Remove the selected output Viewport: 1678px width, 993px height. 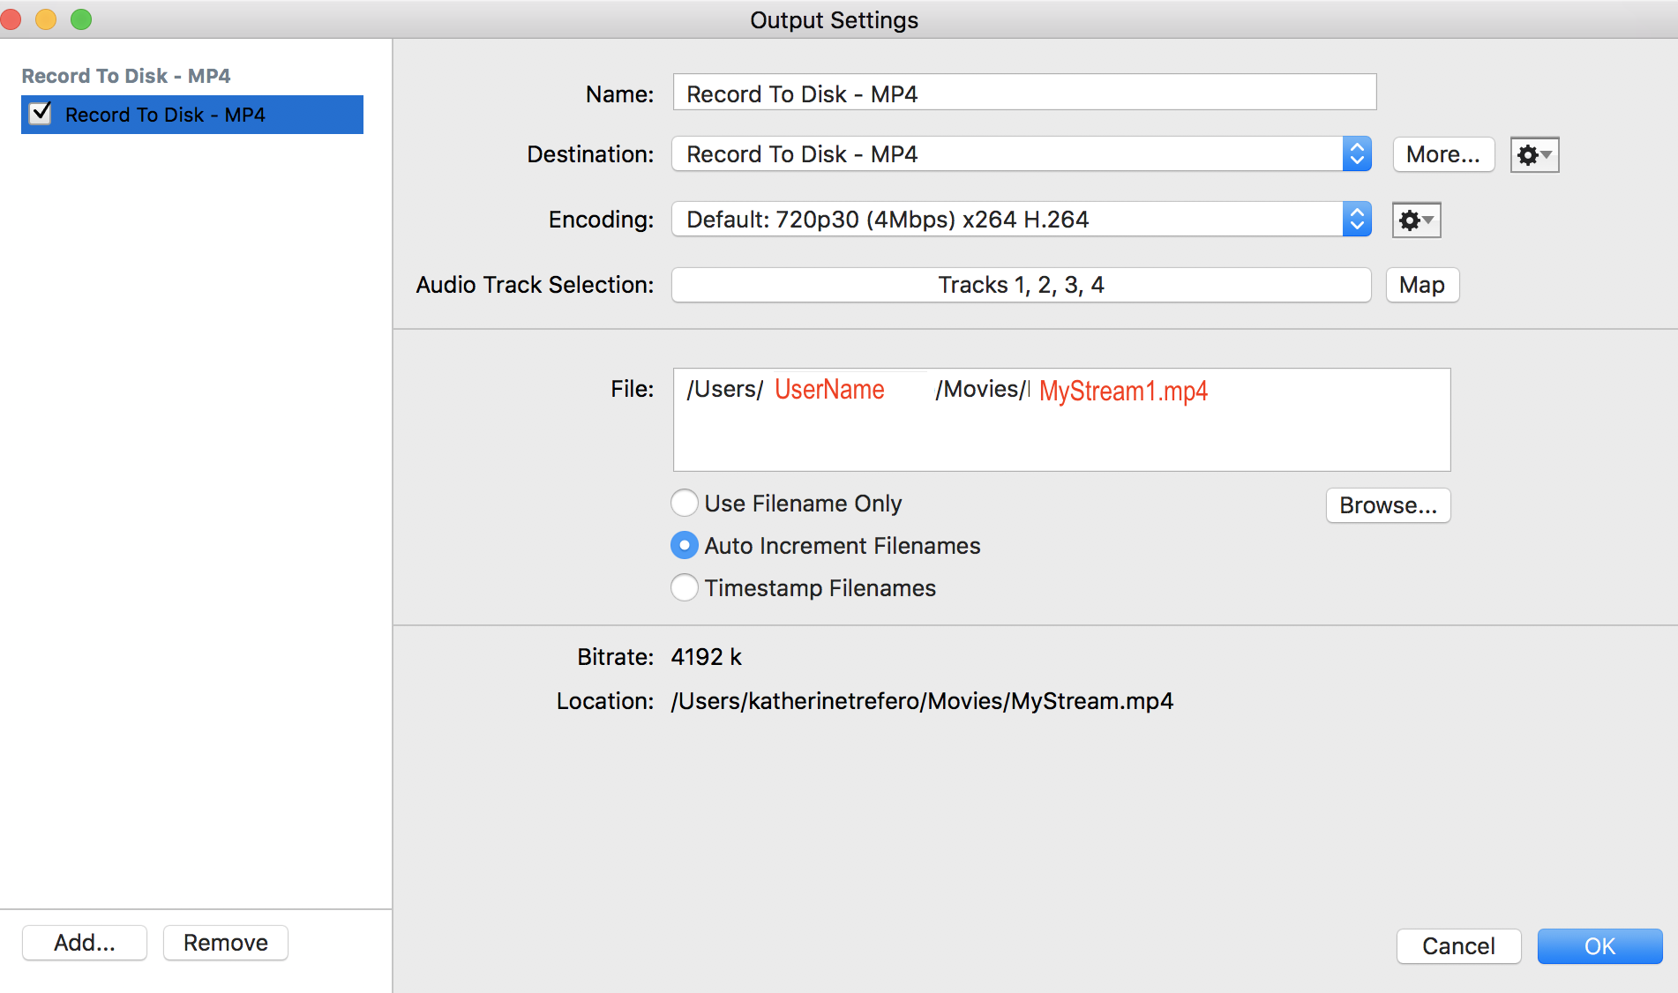click(x=226, y=943)
